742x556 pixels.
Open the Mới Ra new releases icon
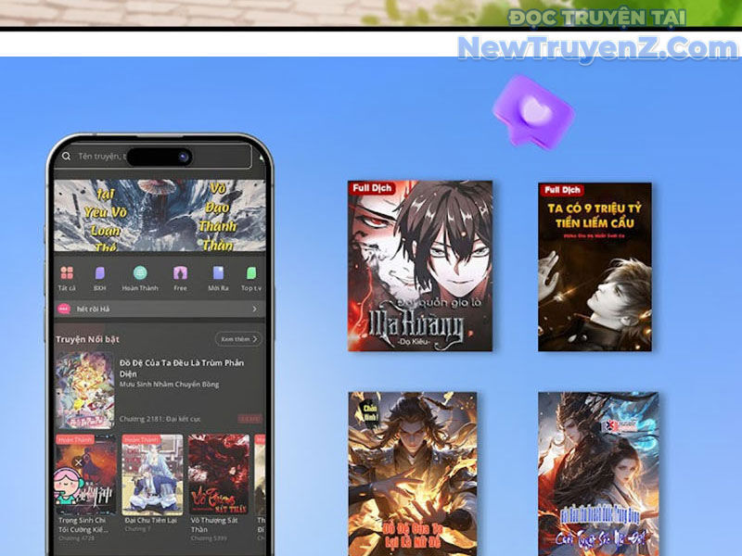coord(218,273)
